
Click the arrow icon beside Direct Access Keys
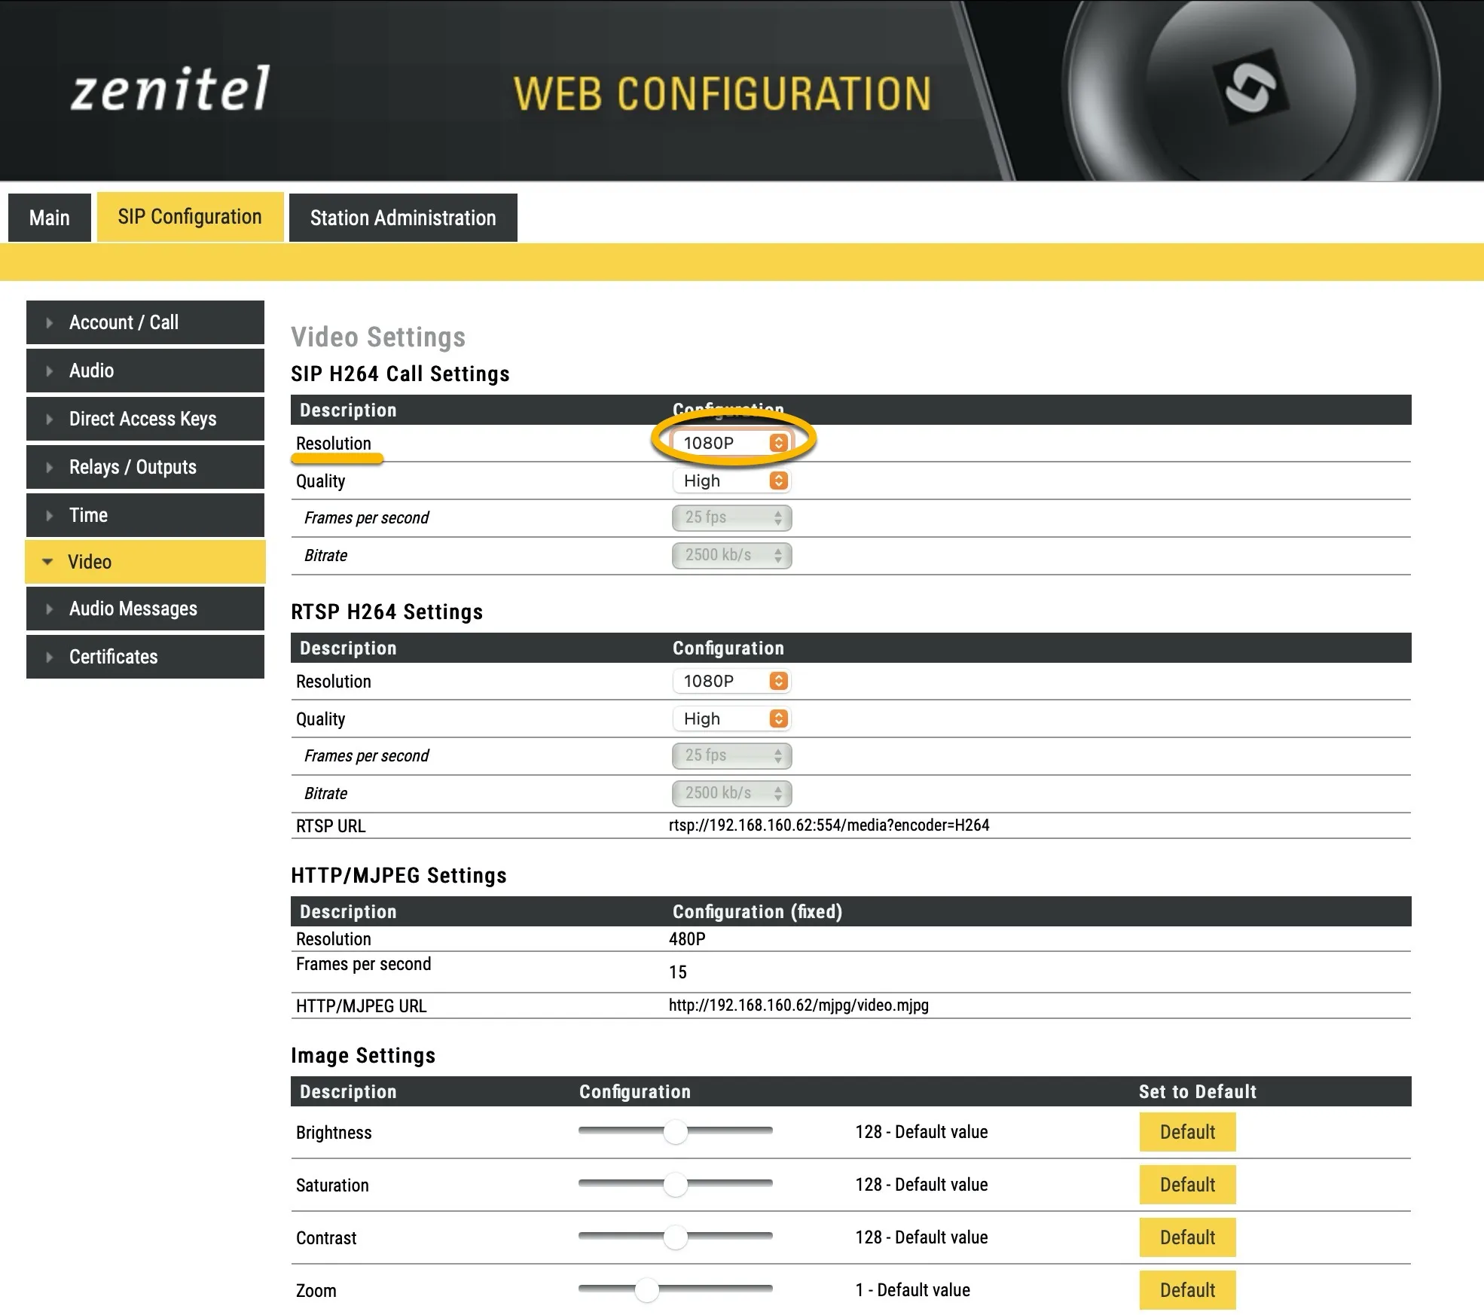[x=49, y=419]
